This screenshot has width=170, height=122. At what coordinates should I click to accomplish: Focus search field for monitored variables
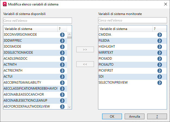pos(132,21)
